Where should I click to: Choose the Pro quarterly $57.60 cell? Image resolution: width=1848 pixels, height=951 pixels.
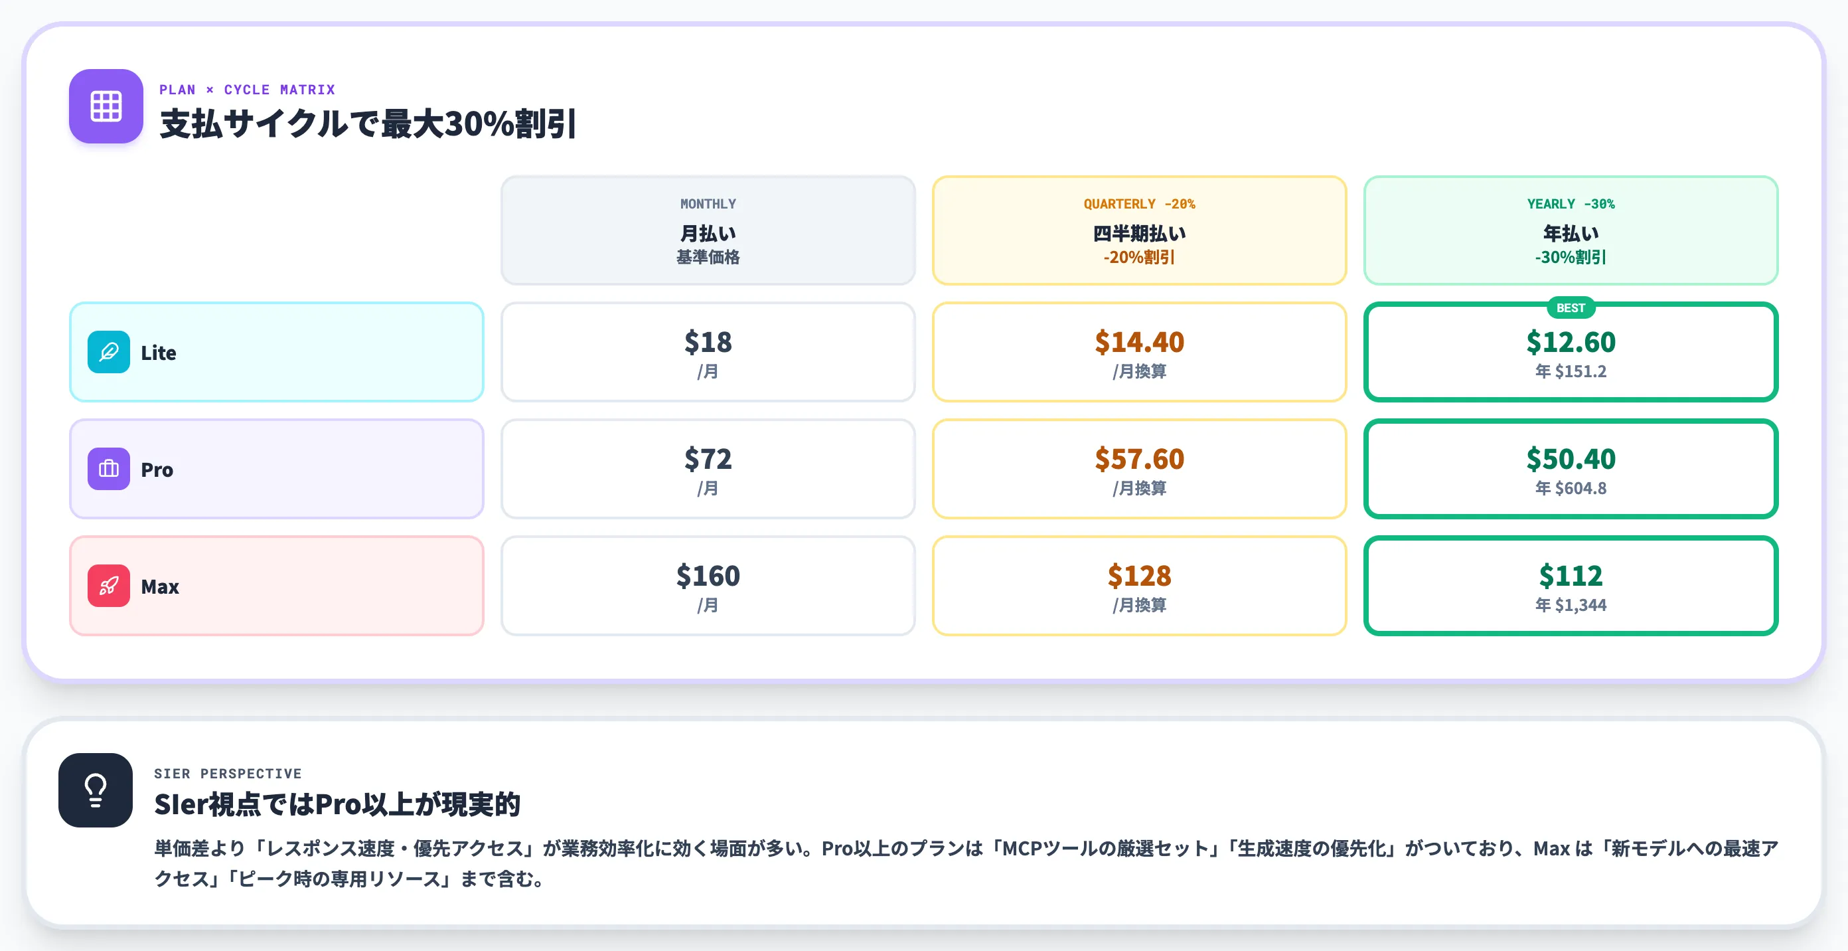click(x=1139, y=469)
